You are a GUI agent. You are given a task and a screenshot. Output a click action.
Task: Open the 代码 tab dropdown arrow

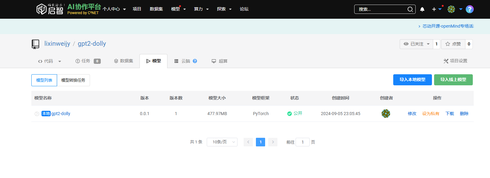click(x=60, y=61)
